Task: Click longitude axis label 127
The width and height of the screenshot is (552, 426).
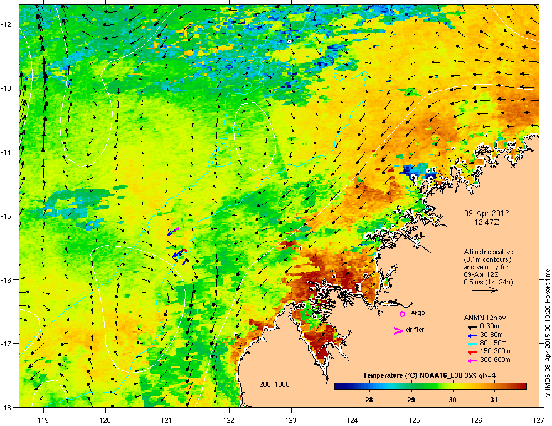Action: click(538, 420)
